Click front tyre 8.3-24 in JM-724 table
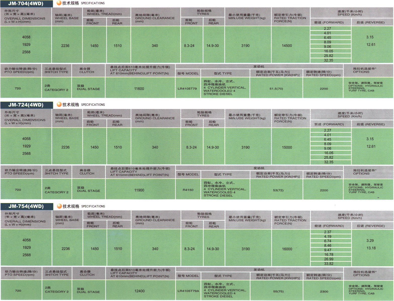The width and height of the screenshot is (394, 301). pyautogui.click(x=191, y=147)
